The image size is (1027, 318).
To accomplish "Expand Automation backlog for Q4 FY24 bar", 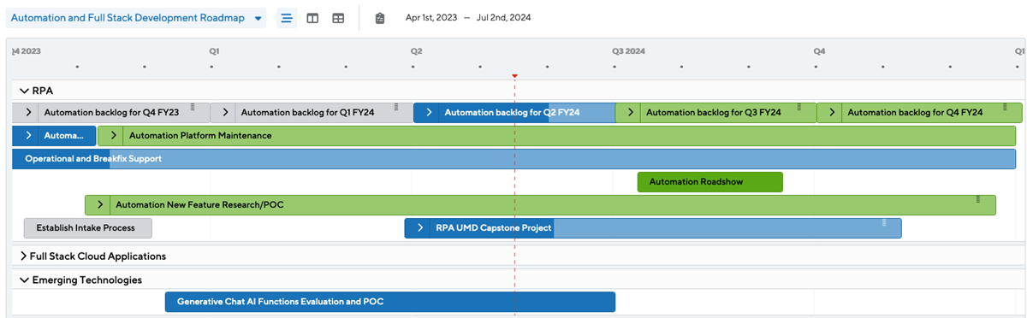I will click(x=831, y=113).
